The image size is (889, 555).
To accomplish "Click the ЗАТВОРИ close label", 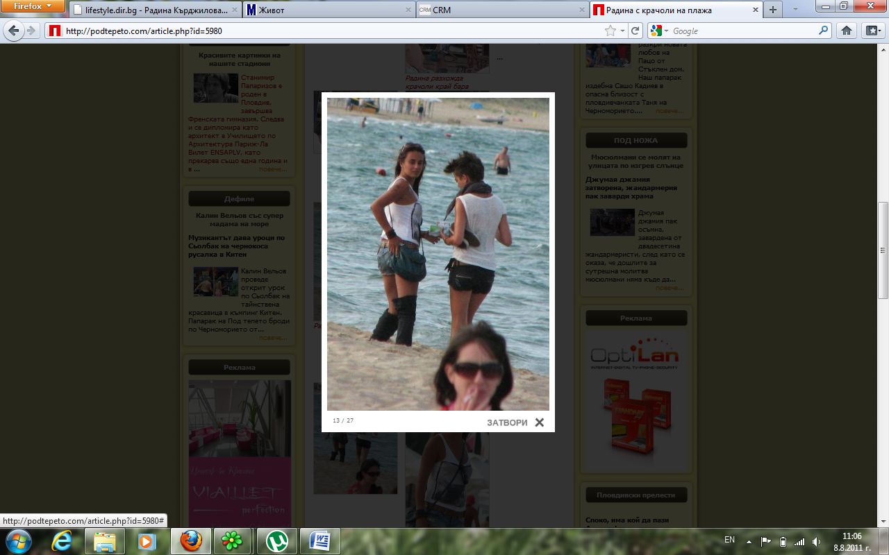I will [x=507, y=422].
